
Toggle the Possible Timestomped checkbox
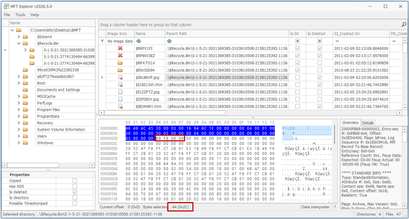point(75,203)
